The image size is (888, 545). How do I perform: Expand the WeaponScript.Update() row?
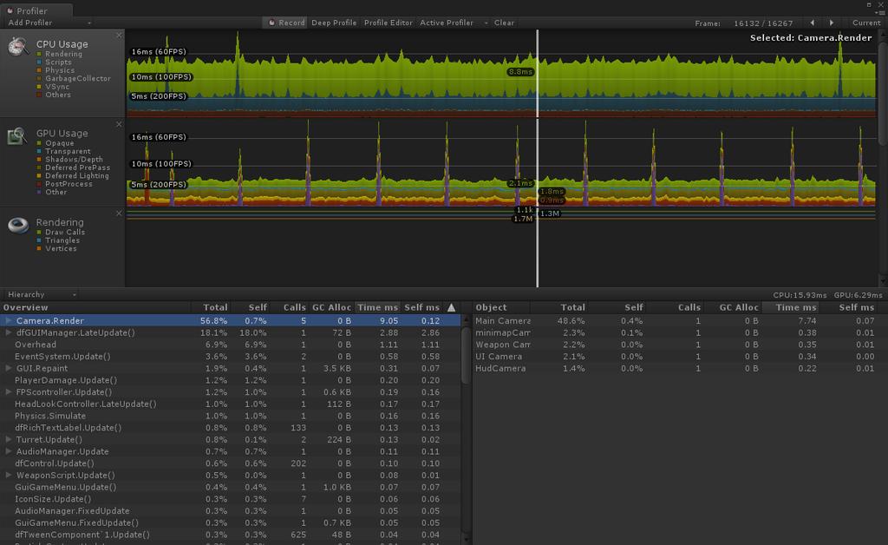click(9, 476)
